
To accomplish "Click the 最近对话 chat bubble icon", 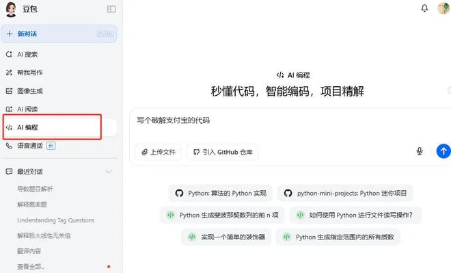I will click(x=9, y=172).
